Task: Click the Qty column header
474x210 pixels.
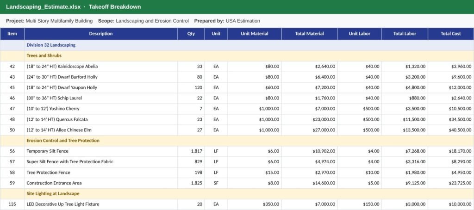Action: click(191, 34)
